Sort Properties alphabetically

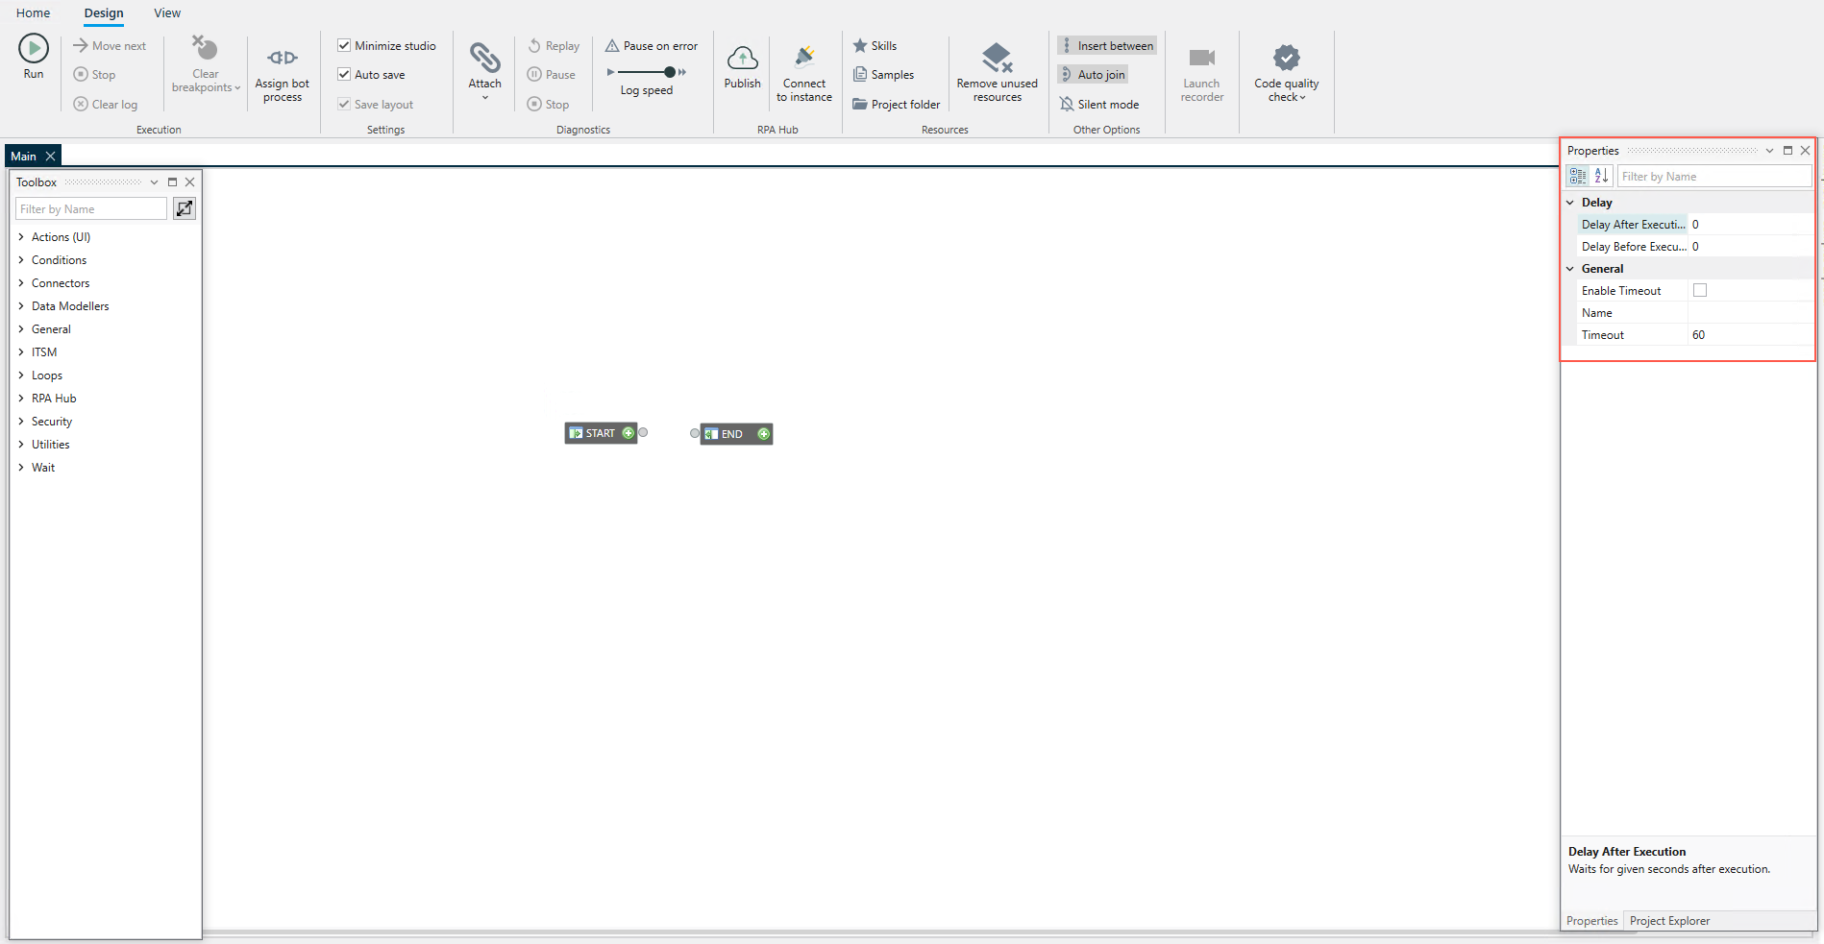click(x=1601, y=176)
